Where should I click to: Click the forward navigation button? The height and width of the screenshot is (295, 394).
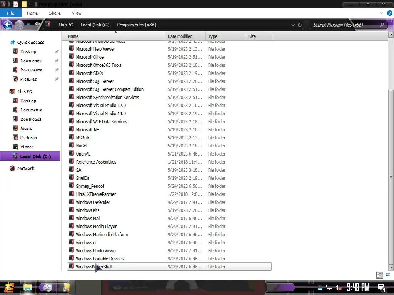coord(19,25)
